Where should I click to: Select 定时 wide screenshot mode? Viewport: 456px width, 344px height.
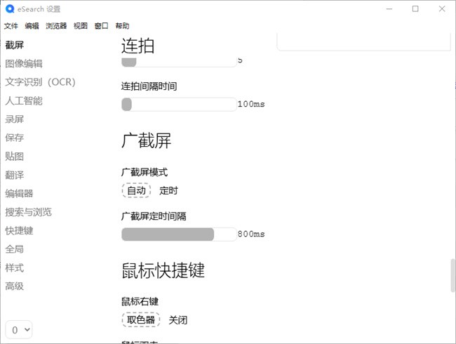168,190
